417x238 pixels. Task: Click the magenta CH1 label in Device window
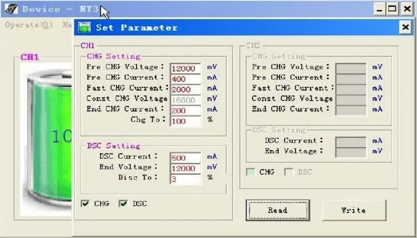(x=30, y=57)
